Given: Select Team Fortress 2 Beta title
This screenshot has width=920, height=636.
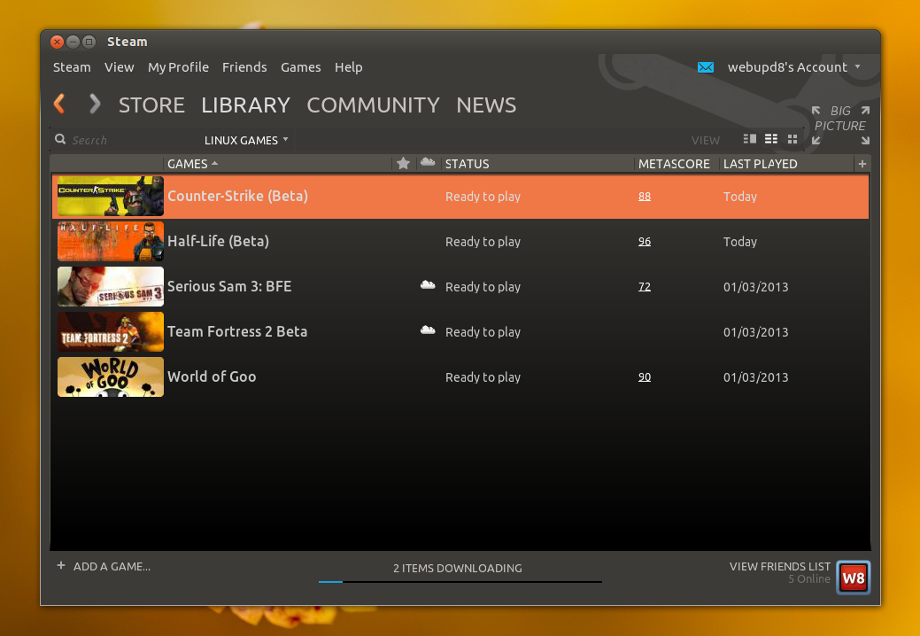Looking at the screenshot, I should [237, 331].
